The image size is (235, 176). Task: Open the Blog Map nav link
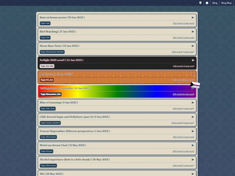(x=226, y=3)
